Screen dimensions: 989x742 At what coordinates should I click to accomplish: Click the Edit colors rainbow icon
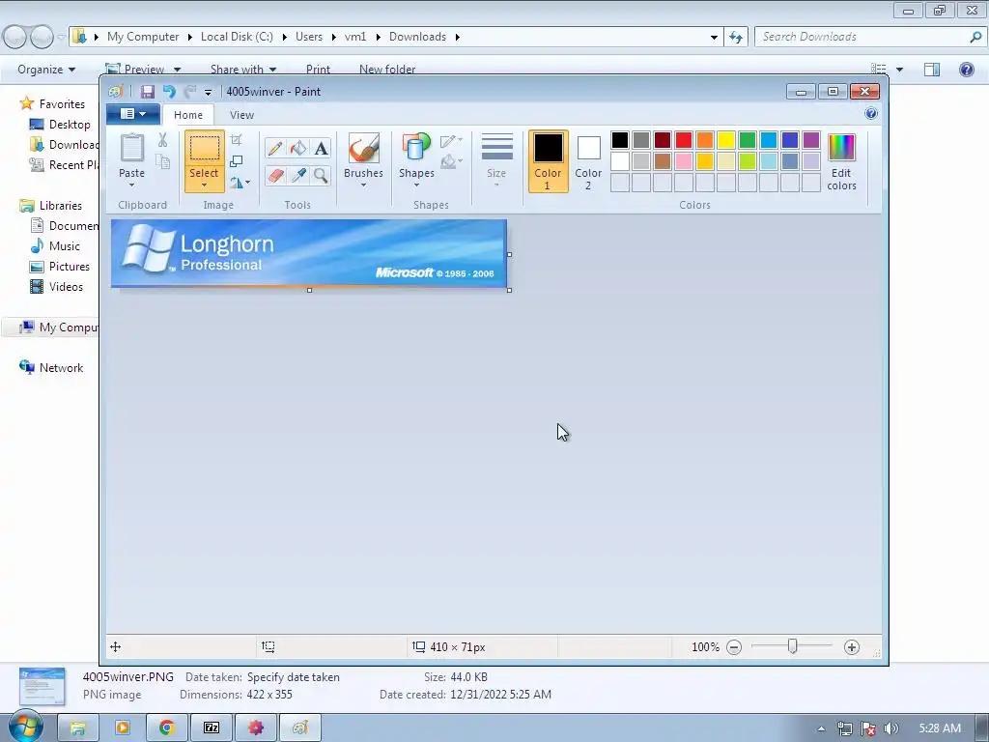pyautogui.click(x=841, y=148)
